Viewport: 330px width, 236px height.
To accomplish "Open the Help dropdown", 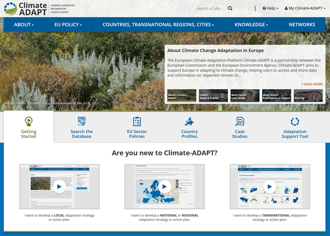I will point(271,8).
